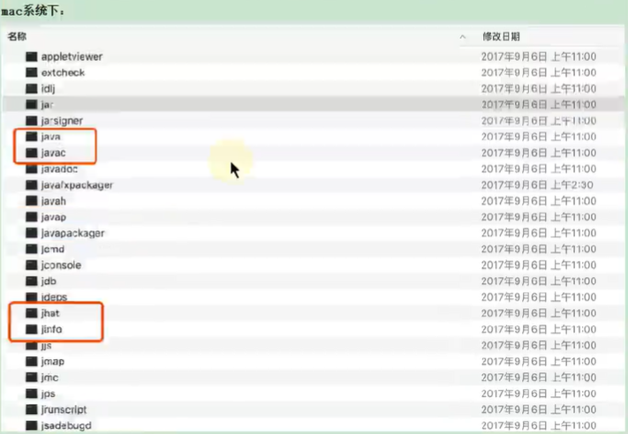The width and height of the screenshot is (628, 434).
Task: Click the modified date of jar
Action: pyautogui.click(x=539, y=104)
